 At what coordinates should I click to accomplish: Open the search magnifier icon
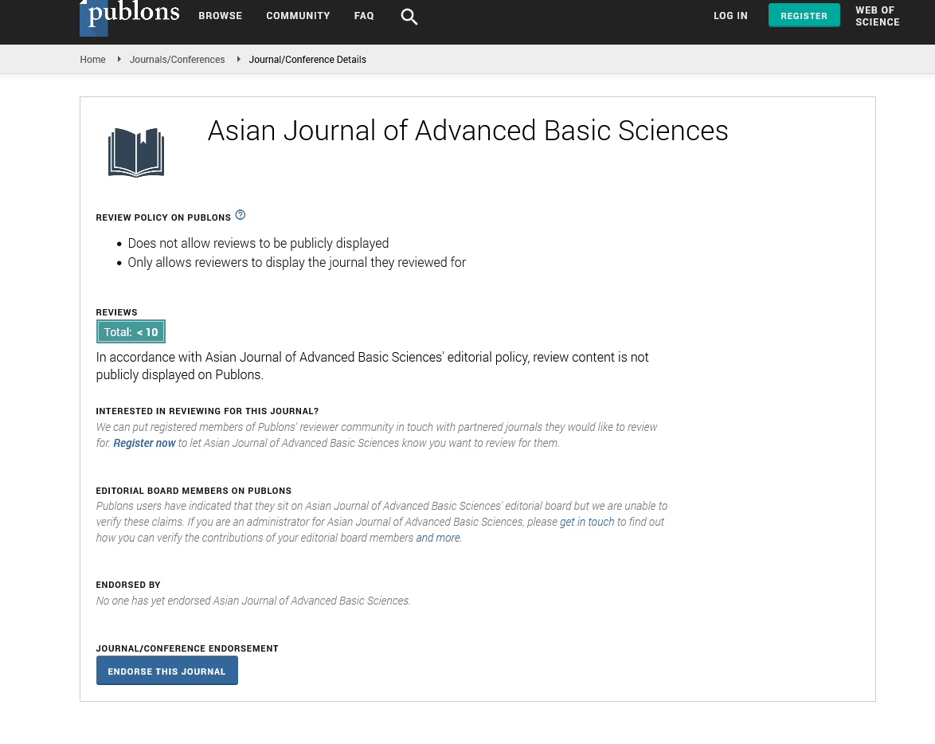[x=409, y=17]
